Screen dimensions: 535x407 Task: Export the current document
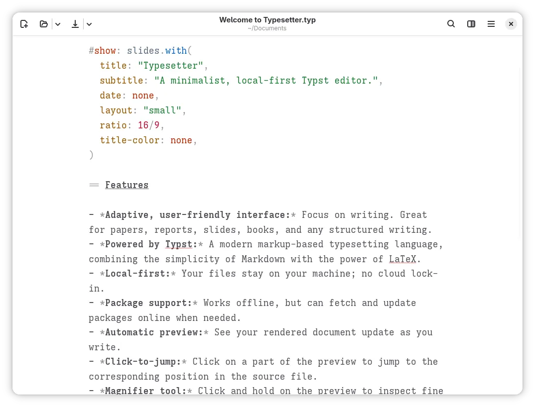[x=75, y=24]
